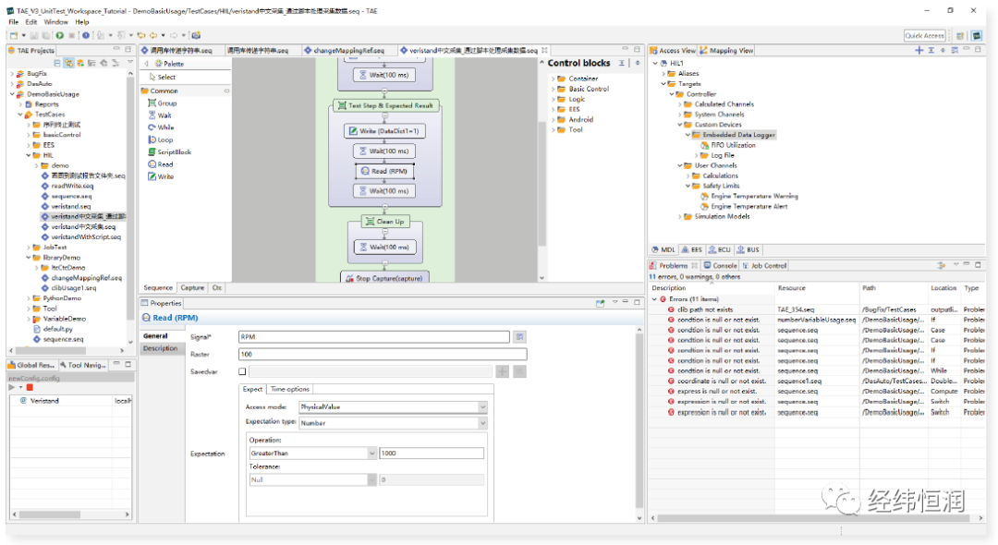Expand the Container folder in Control blocks
The height and width of the screenshot is (545, 998).
553,79
